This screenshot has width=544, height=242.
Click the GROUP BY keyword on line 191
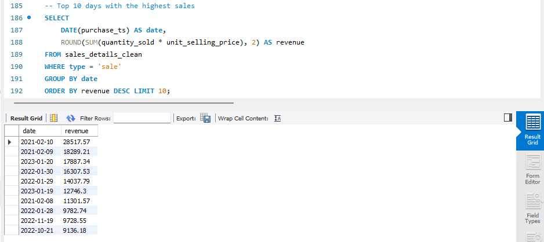click(61, 79)
